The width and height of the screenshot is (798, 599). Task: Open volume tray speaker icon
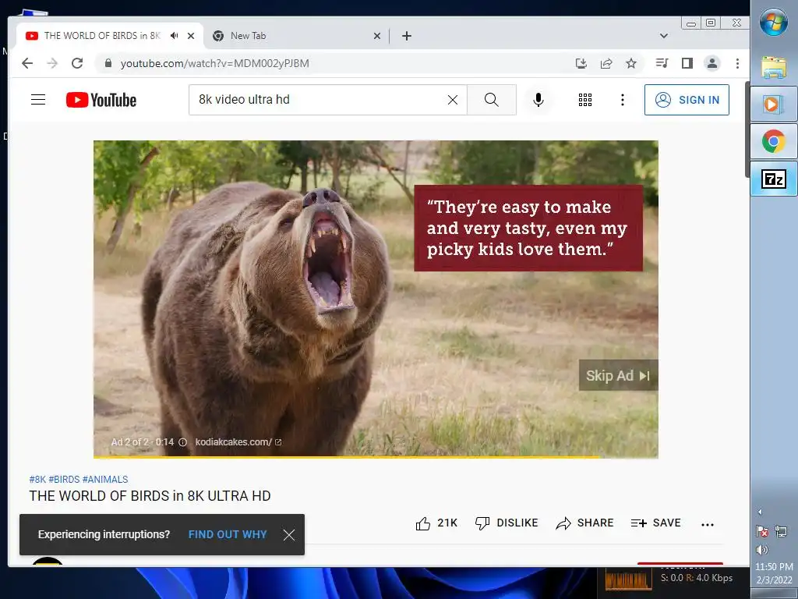click(762, 550)
